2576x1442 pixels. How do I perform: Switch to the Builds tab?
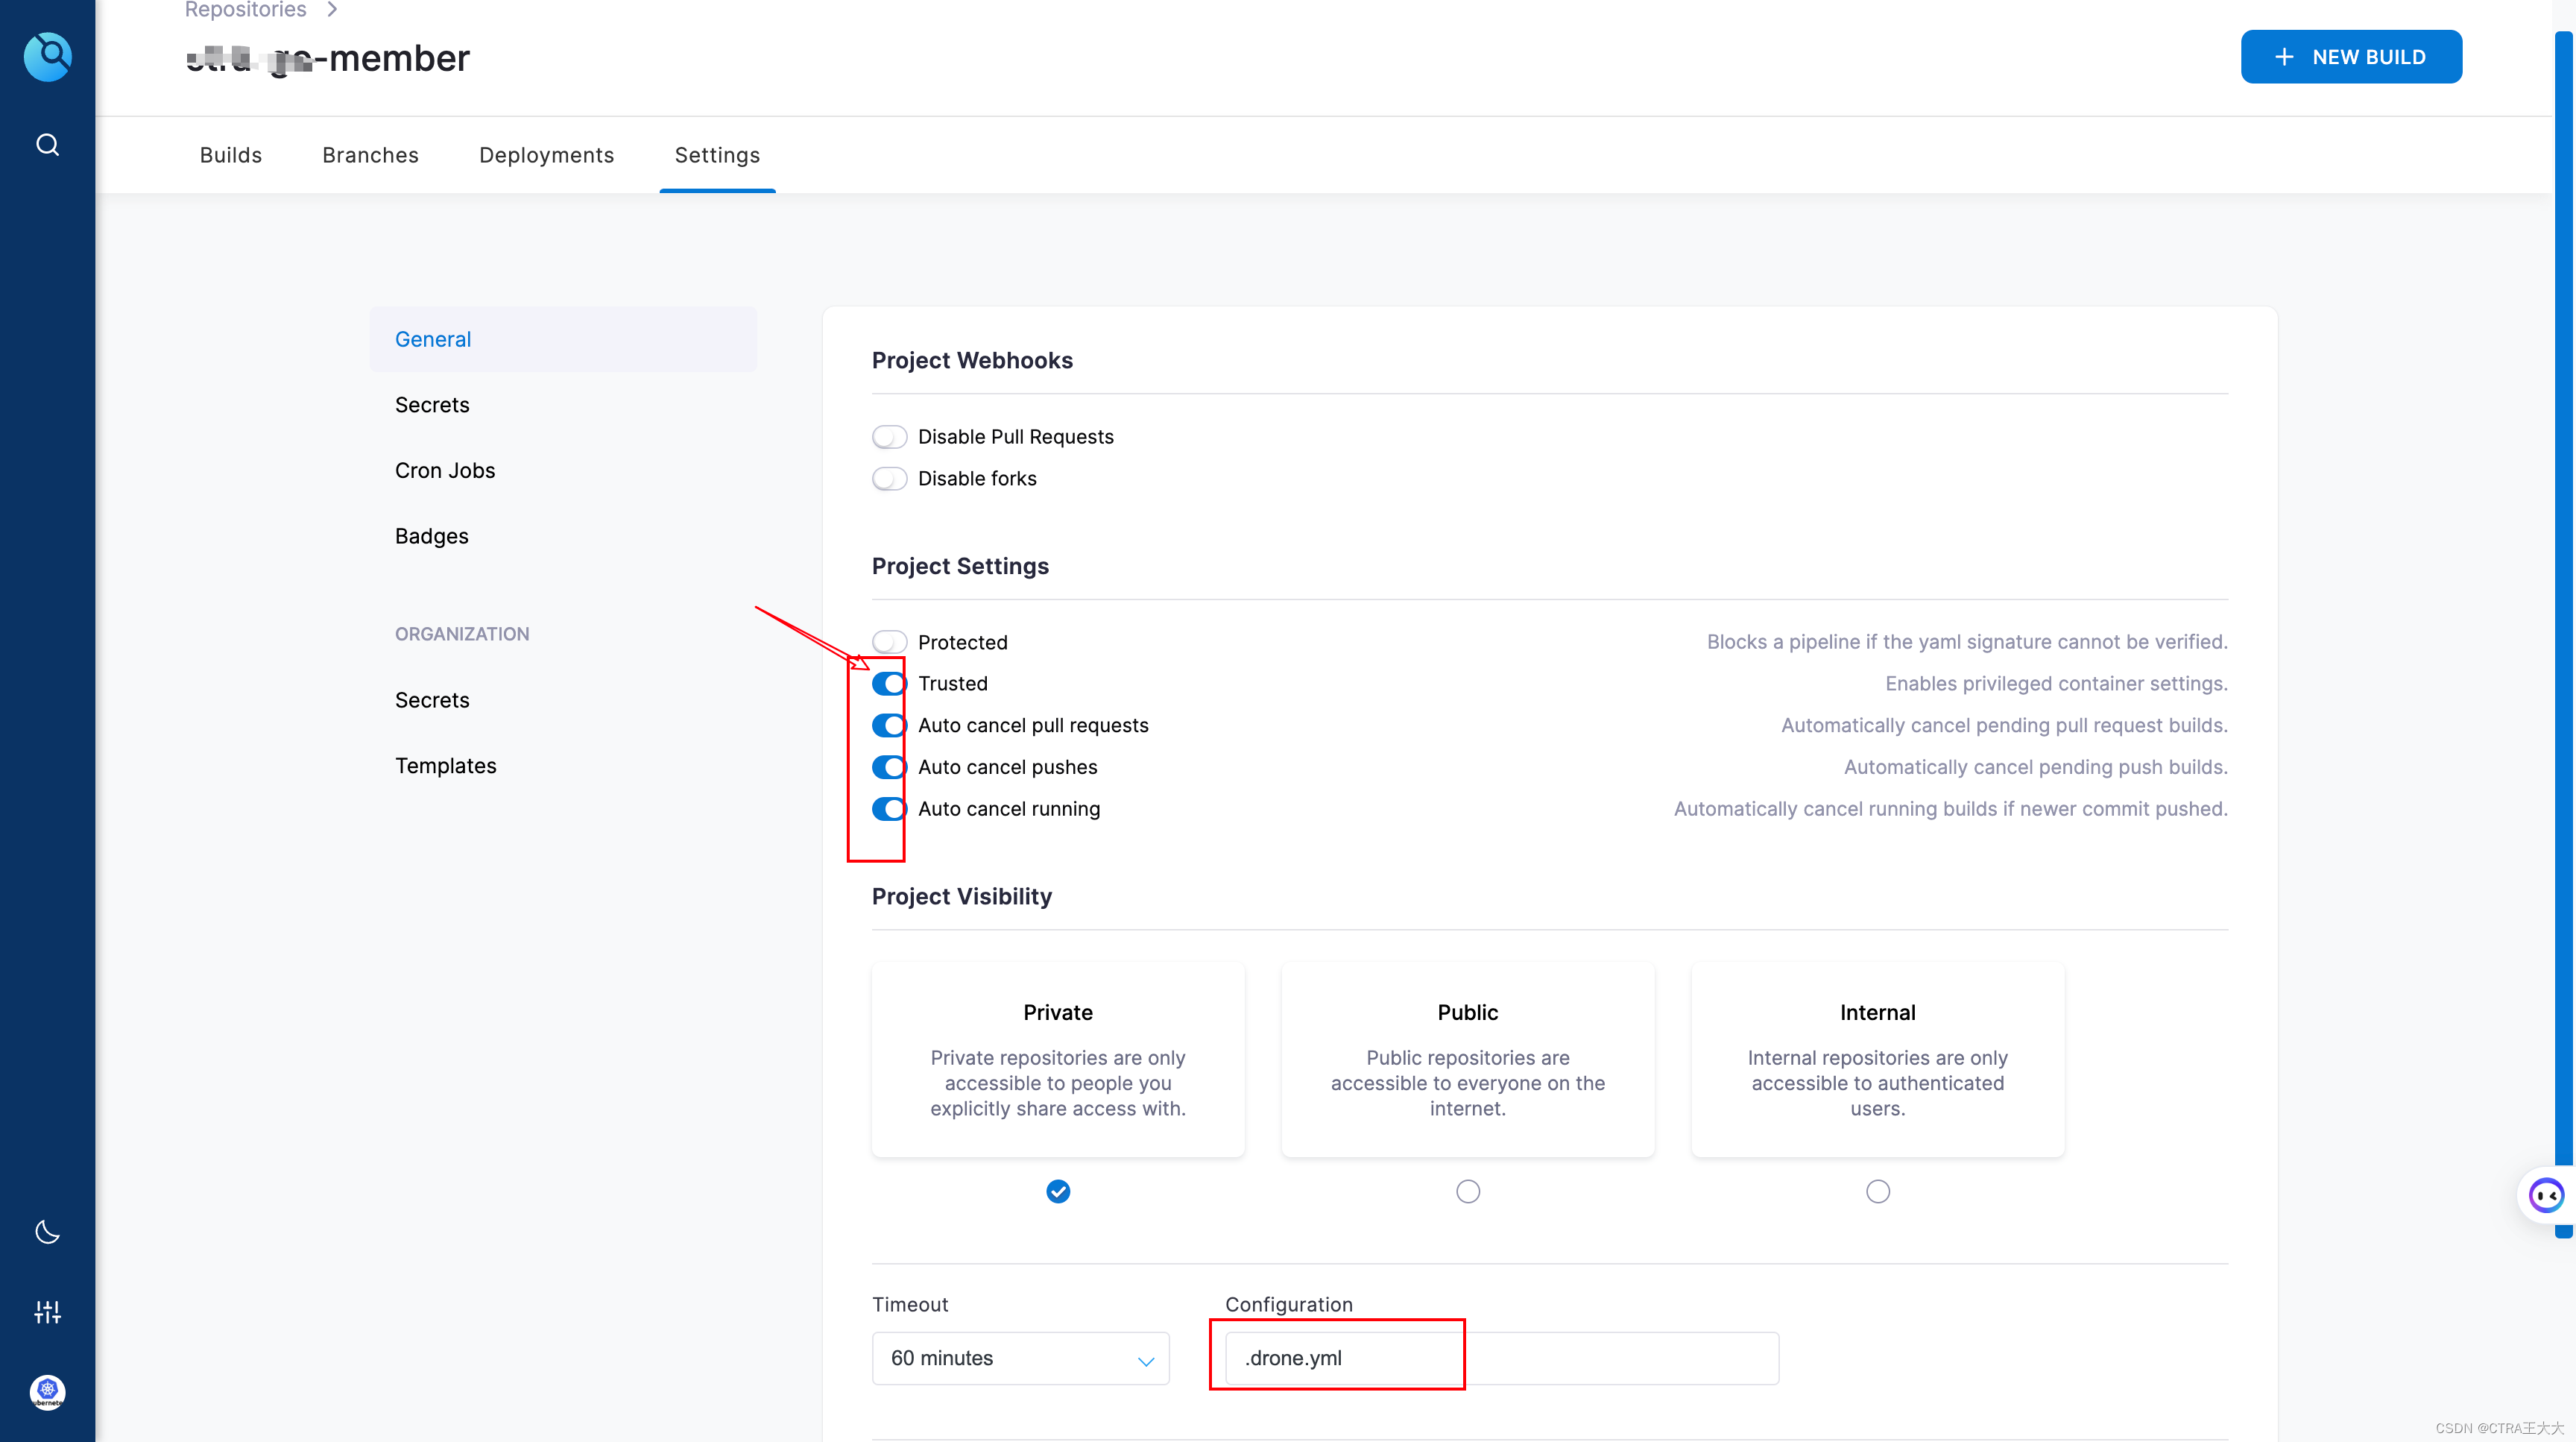(230, 154)
